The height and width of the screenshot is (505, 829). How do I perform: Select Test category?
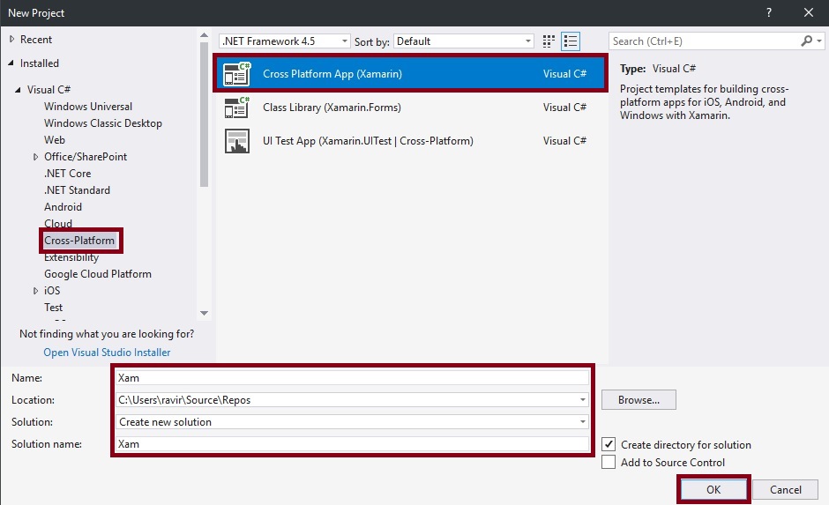(54, 308)
